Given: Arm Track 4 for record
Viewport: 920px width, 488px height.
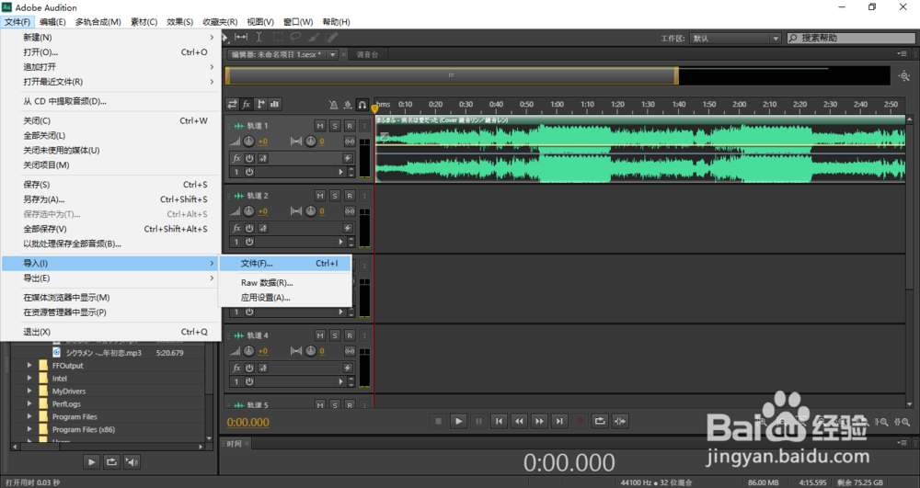Looking at the screenshot, I should coord(349,335).
